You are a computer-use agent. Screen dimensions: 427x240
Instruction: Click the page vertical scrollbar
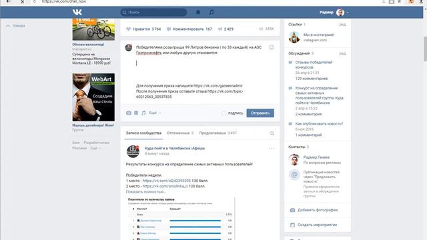tap(425, 49)
